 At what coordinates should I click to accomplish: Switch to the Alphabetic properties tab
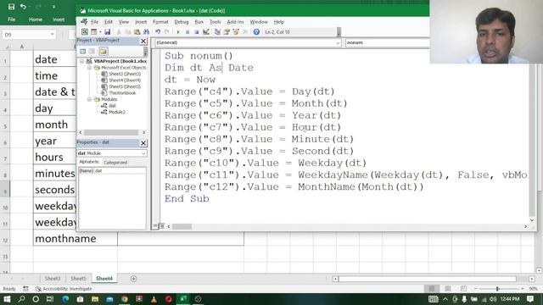click(x=89, y=162)
